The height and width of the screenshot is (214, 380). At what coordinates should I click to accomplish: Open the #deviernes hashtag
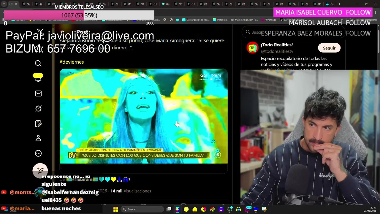point(72,62)
